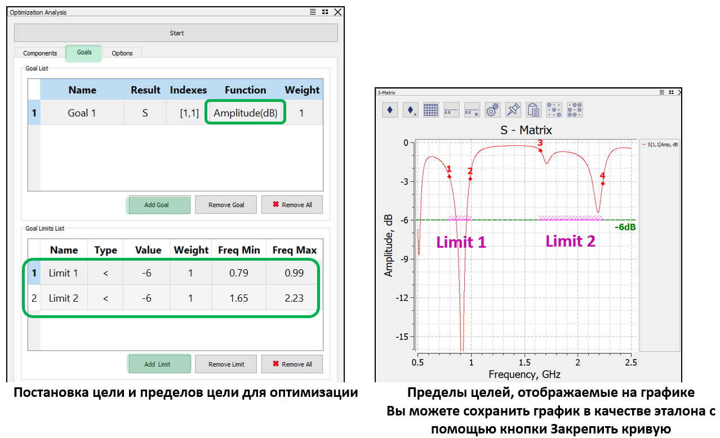
Task: Click the Remove Goal button
Action: [x=226, y=205]
